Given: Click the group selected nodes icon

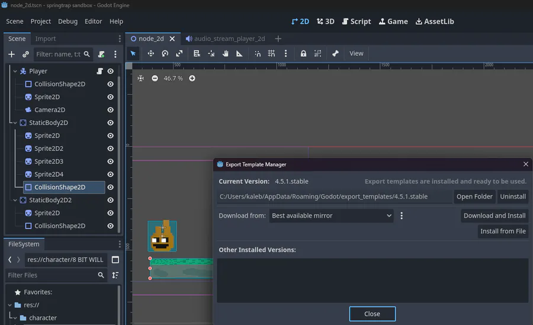Looking at the screenshot, I should point(317,53).
